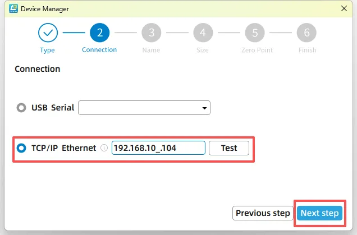Click the IP address input field
This screenshot has height=235, width=357.
click(158, 148)
